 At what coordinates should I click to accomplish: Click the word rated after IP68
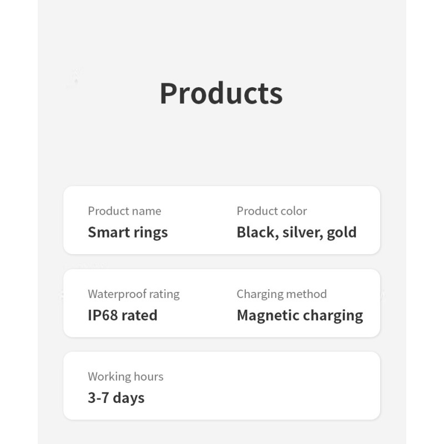(139, 315)
